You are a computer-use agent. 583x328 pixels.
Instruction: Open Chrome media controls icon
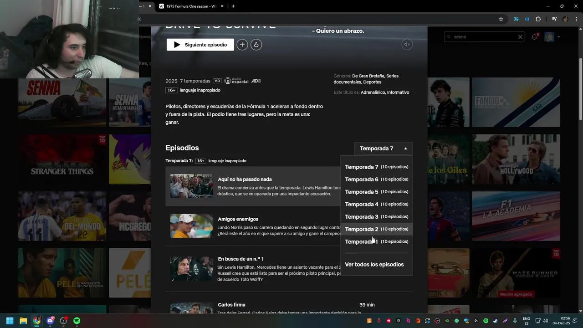click(x=554, y=19)
